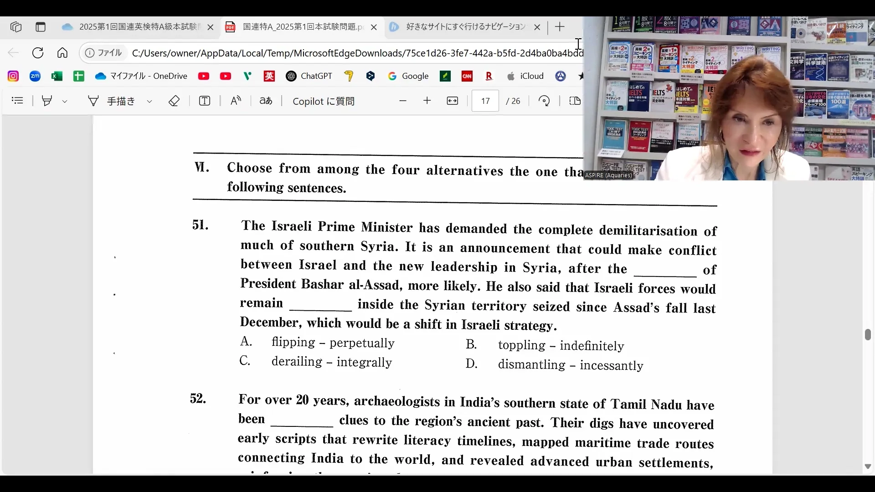This screenshot has width=875, height=492.
Task: Zoom out with the minus icon
Action: pyautogui.click(x=402, y=101)
